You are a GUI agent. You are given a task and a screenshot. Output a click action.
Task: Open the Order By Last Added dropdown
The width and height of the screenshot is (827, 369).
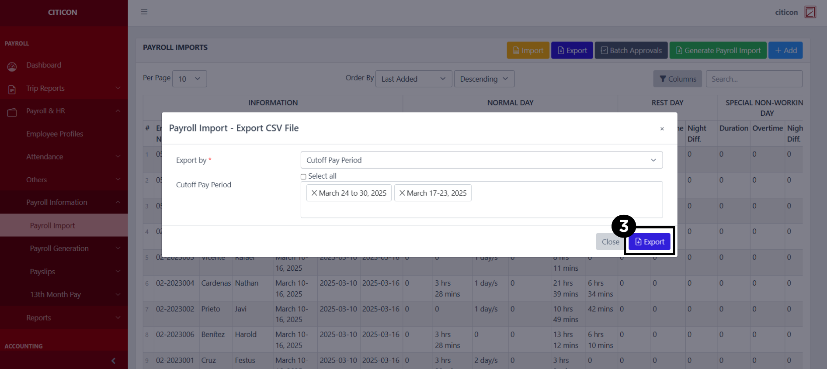(413, 79)
